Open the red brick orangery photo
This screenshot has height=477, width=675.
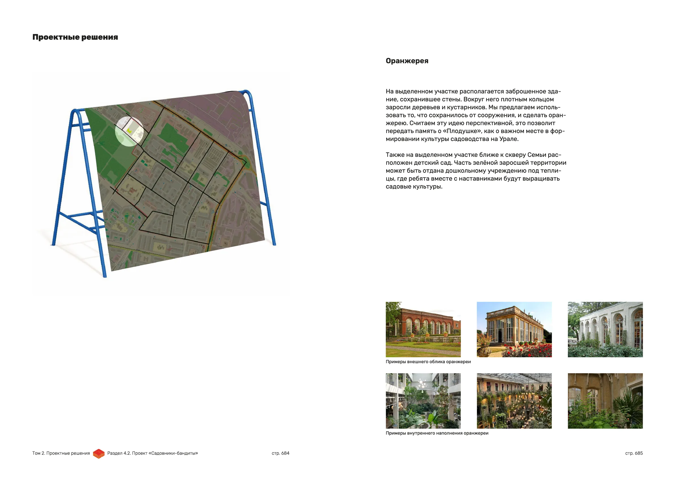(x=423, y=329)
